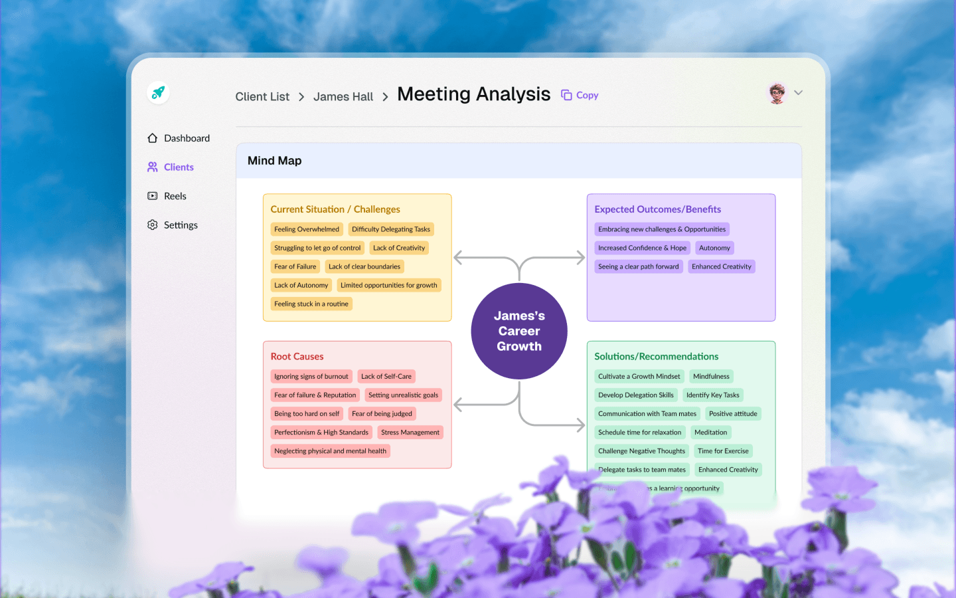This screenshot has width=956, height=598.
Task: Select Challenge Negative Thoughts tag
Action: (x=642, y=451)
